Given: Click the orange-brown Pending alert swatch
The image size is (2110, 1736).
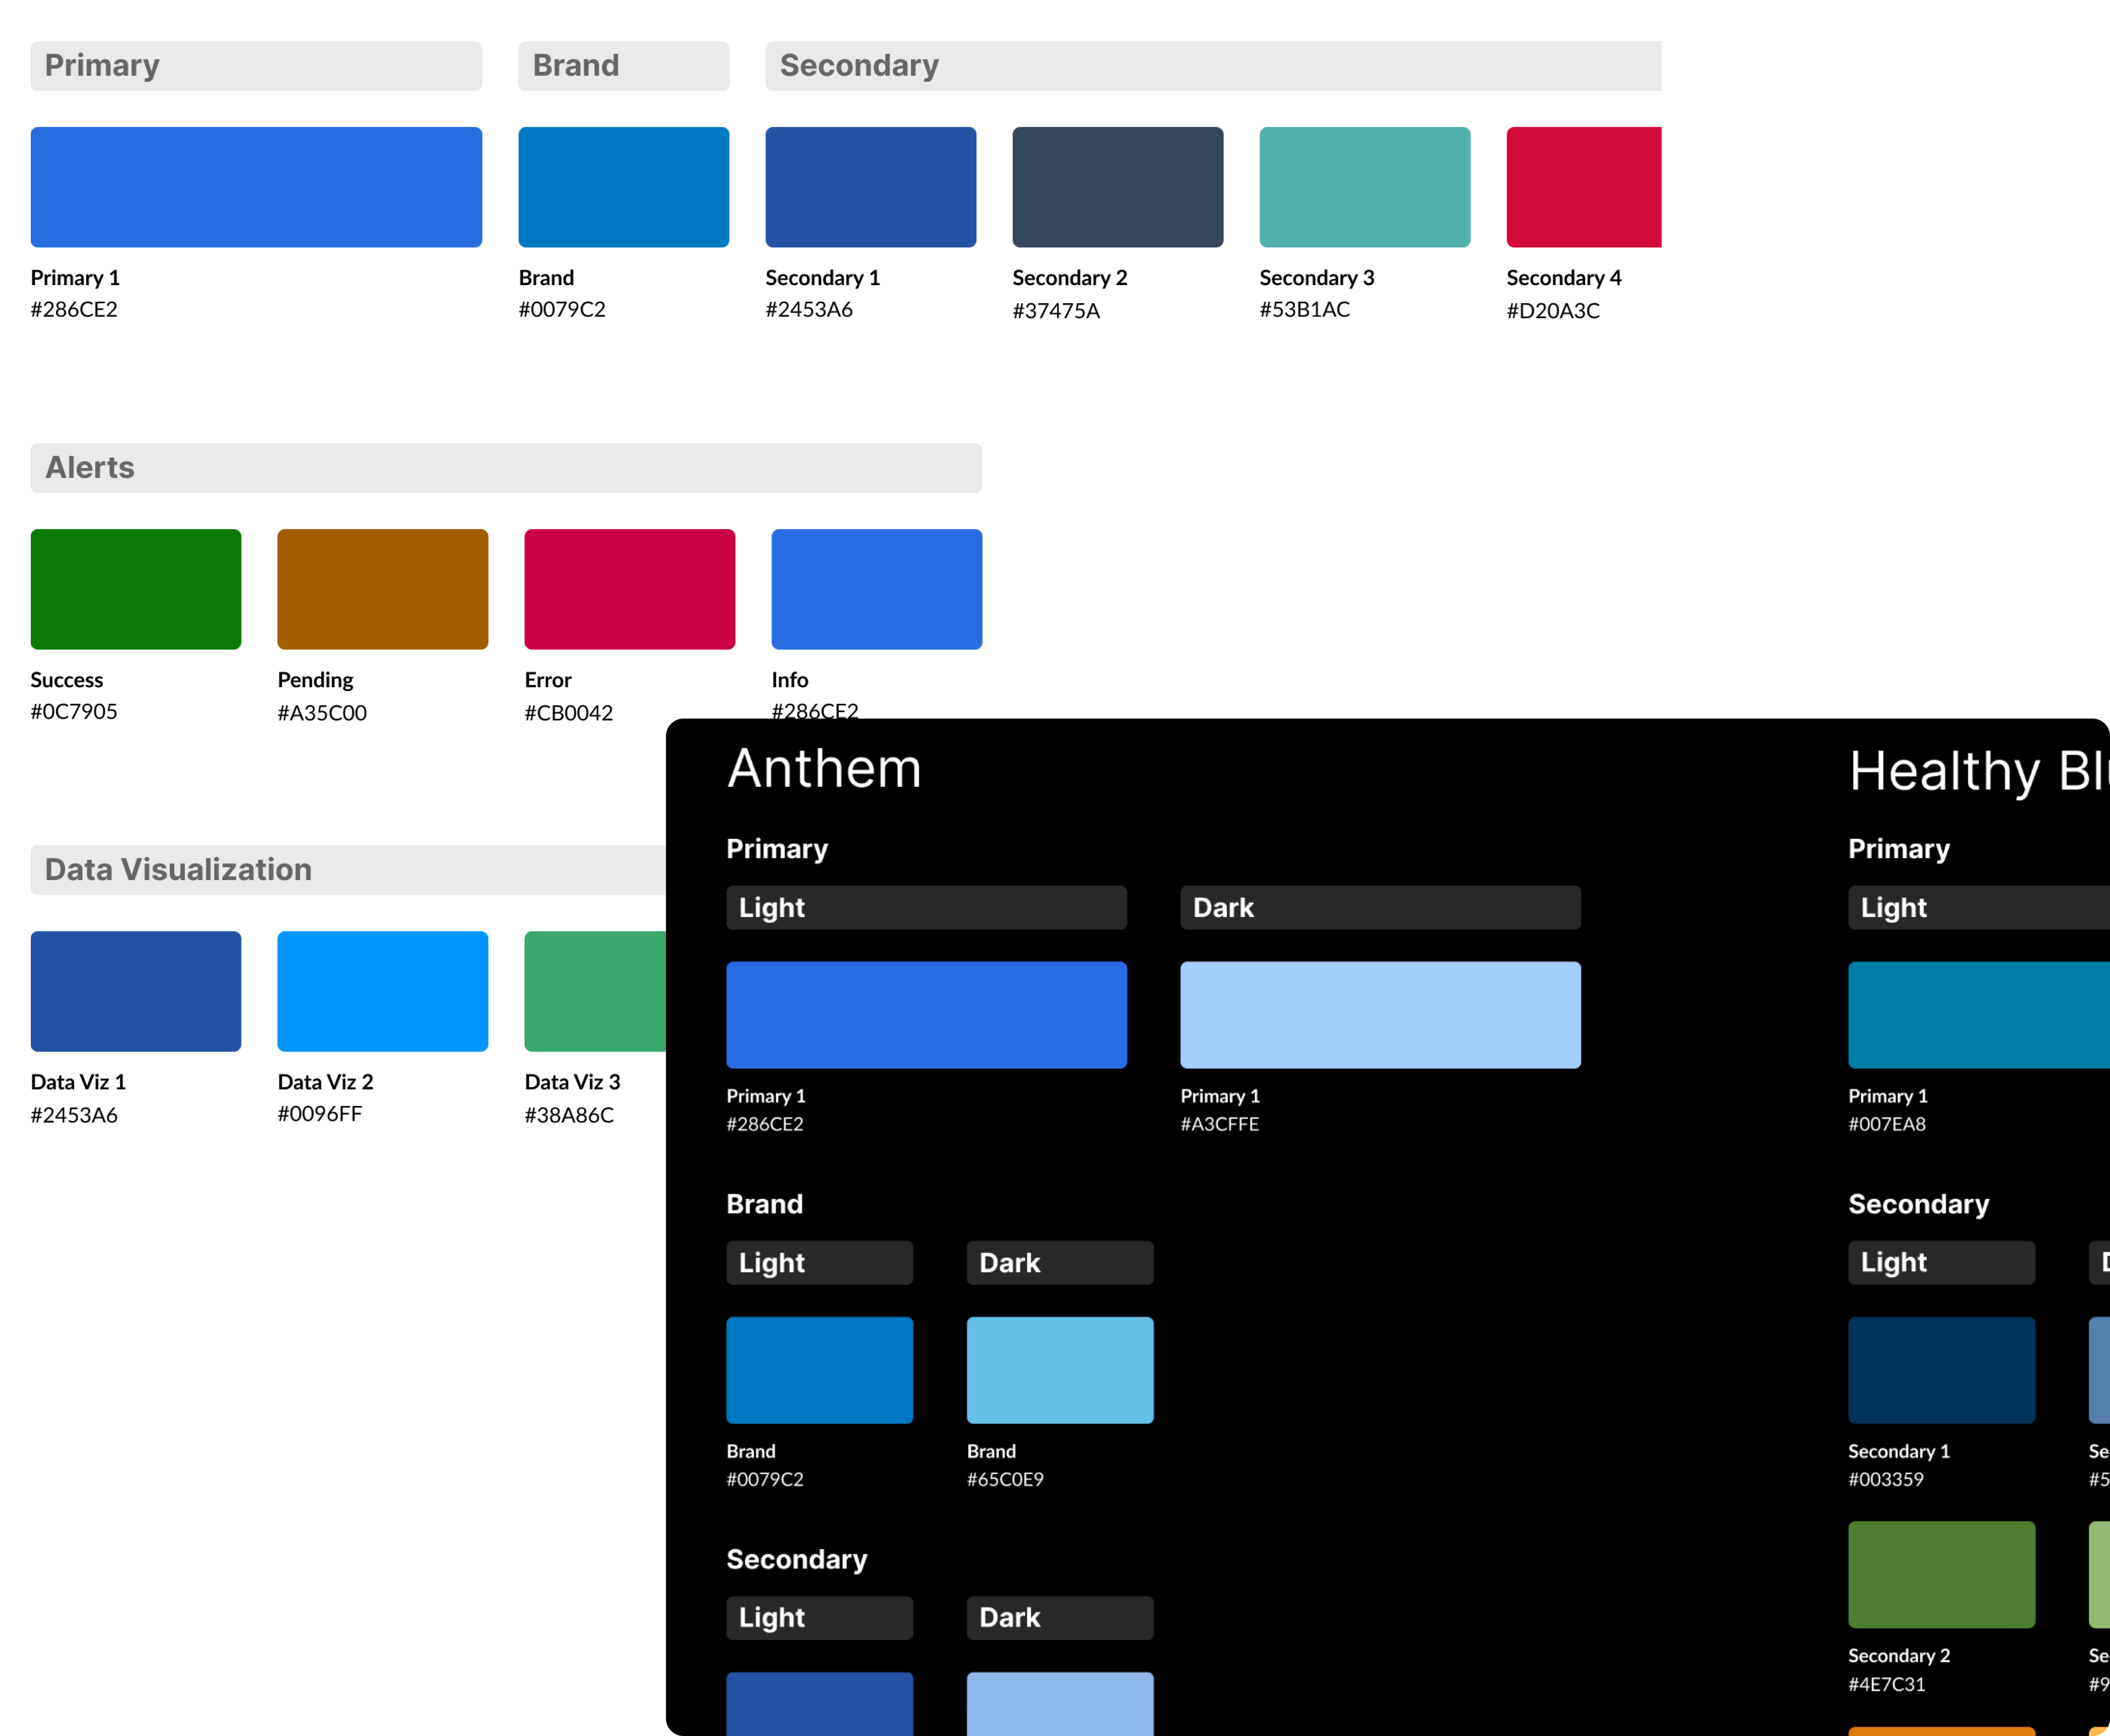Looking at the screenshot, I should [382, 589].
